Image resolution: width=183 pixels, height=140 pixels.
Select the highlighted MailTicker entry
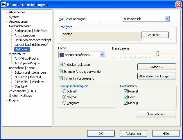(x=22, y=49)
